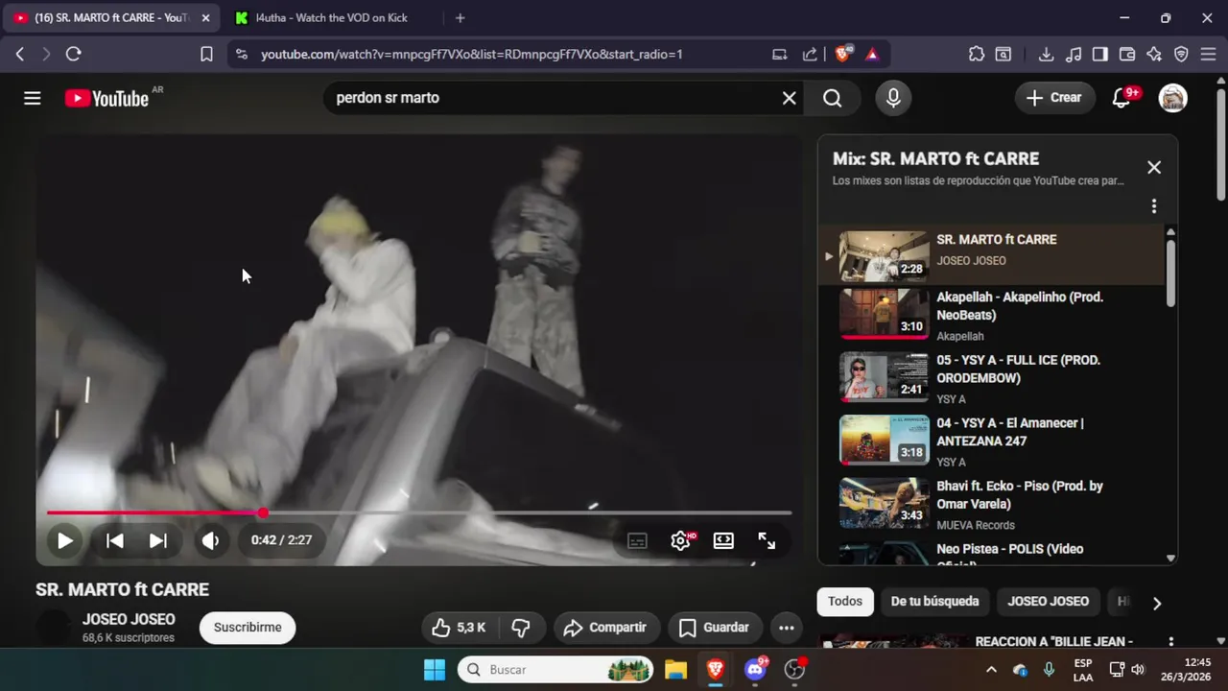The image size is (1228, 691).
Task: Enter full screen mode
Action: 767,541
